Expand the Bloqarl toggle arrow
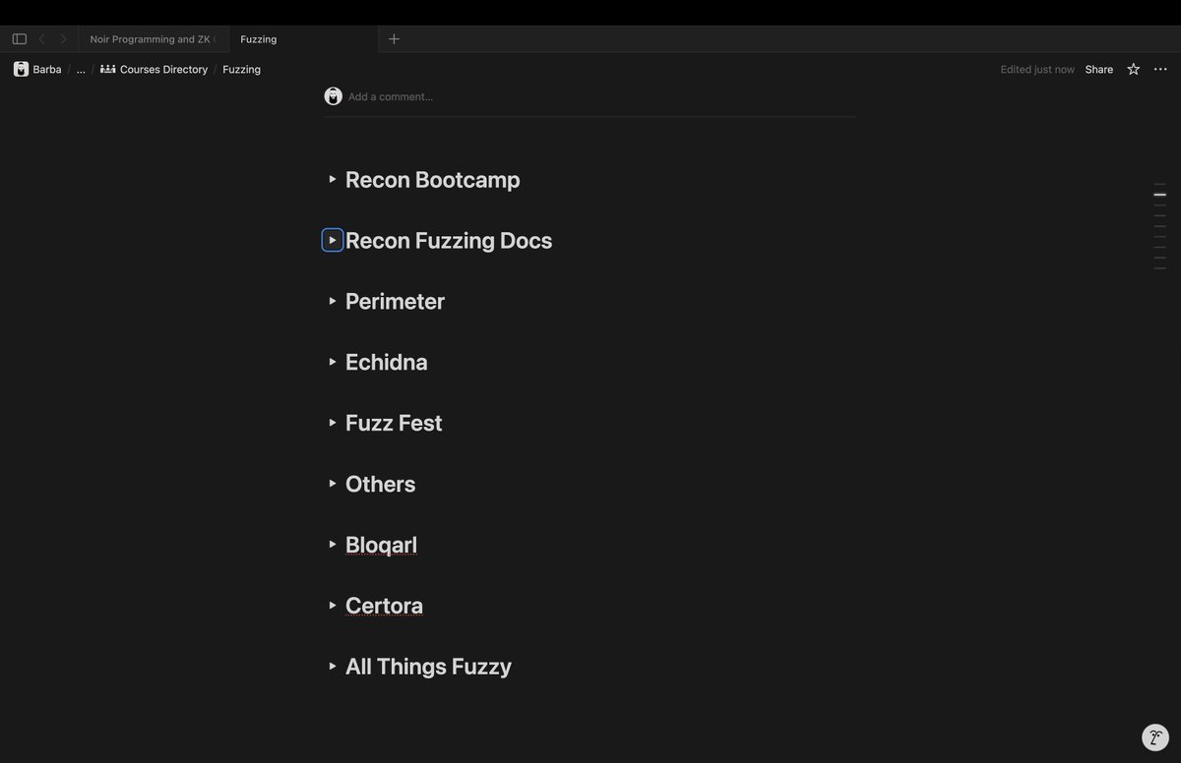Image resolution: width=1181 pixels, height=763 pixels. 333,545
